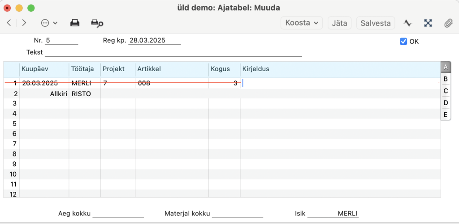Image resolution: width=459 pixels, height=224 pixels.
Task: Click the Kirjeldus cell of row 1
Action: click(340, 83)
